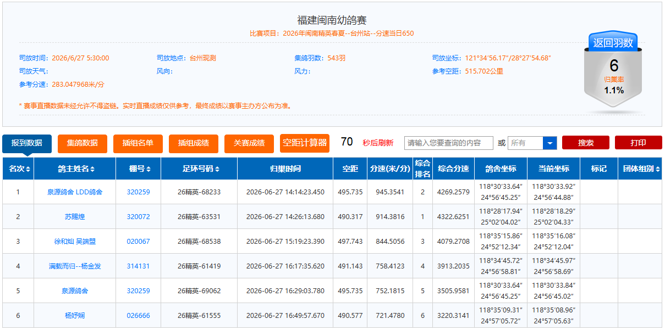Open owner link 苏赐煌

click(x=75, y=217)
